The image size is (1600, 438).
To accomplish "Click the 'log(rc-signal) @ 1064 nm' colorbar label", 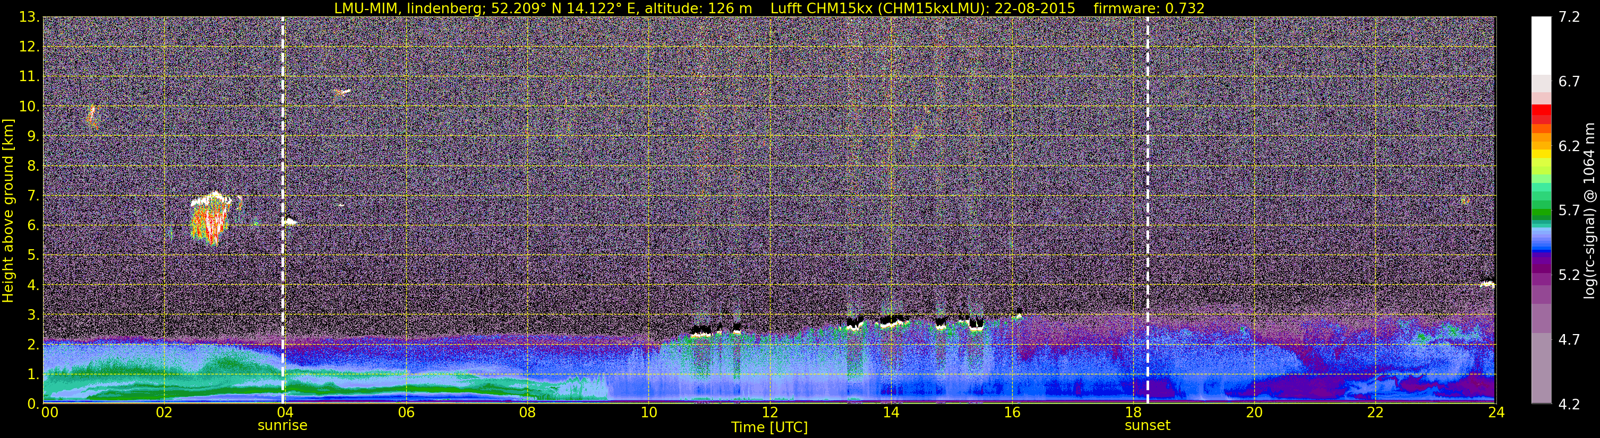I will click(x=1589, y=211).
